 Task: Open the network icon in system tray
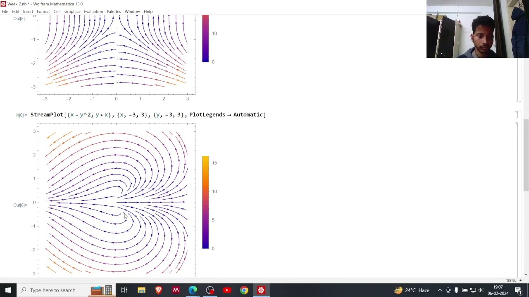[473, 290]
